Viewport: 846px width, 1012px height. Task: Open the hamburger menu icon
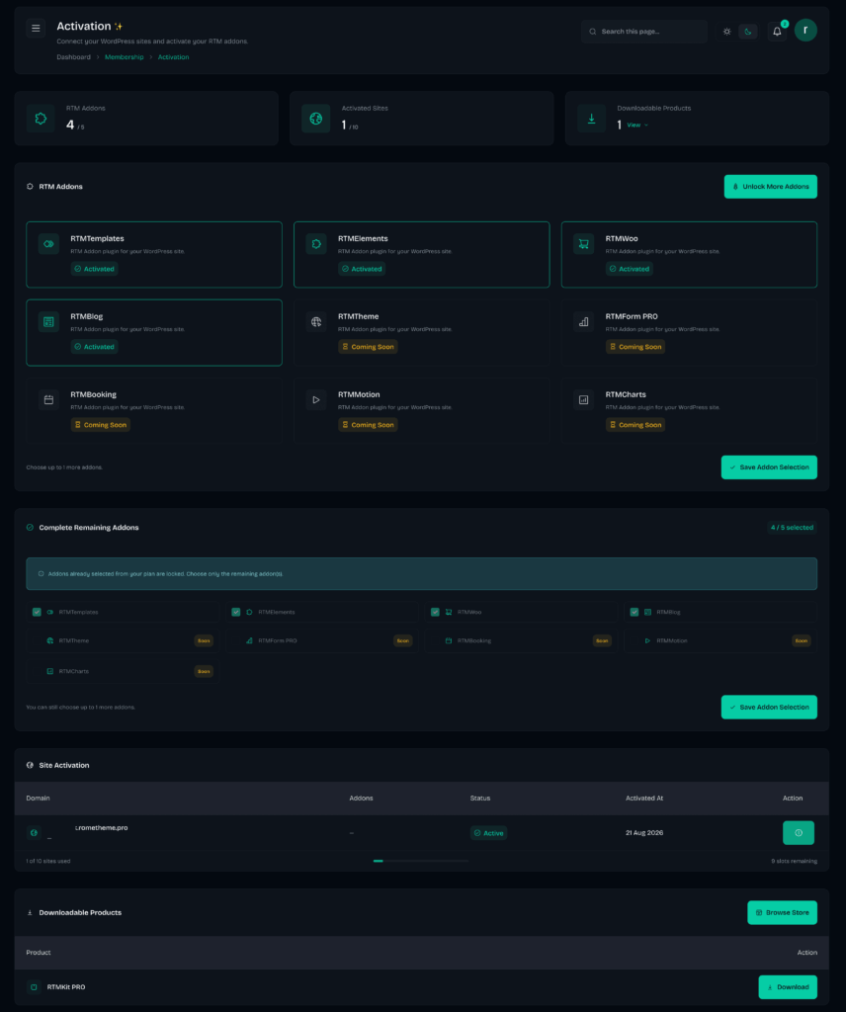(36, 28)
